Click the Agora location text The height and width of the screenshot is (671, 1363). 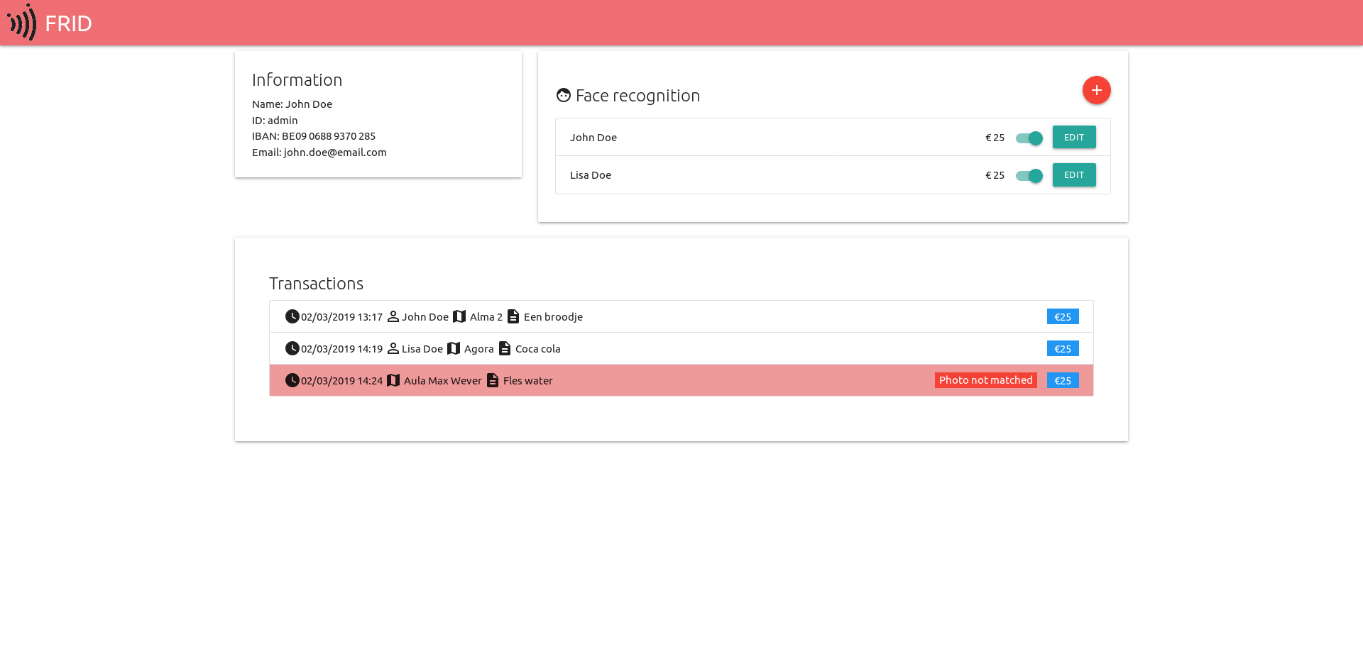[x=479, y=349]
